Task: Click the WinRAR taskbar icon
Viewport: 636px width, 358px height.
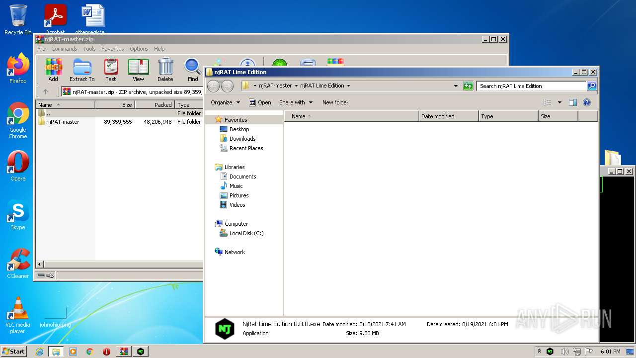Action: click(x=124, y=352)
